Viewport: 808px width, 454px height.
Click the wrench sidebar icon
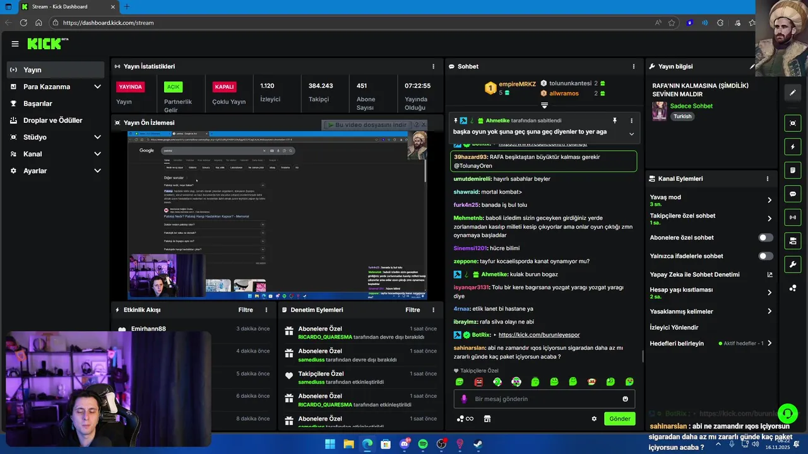coord(793,264)
